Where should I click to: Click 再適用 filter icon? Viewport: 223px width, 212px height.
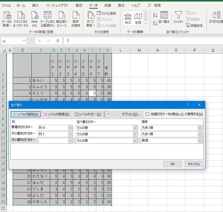(x=193, y=19)
